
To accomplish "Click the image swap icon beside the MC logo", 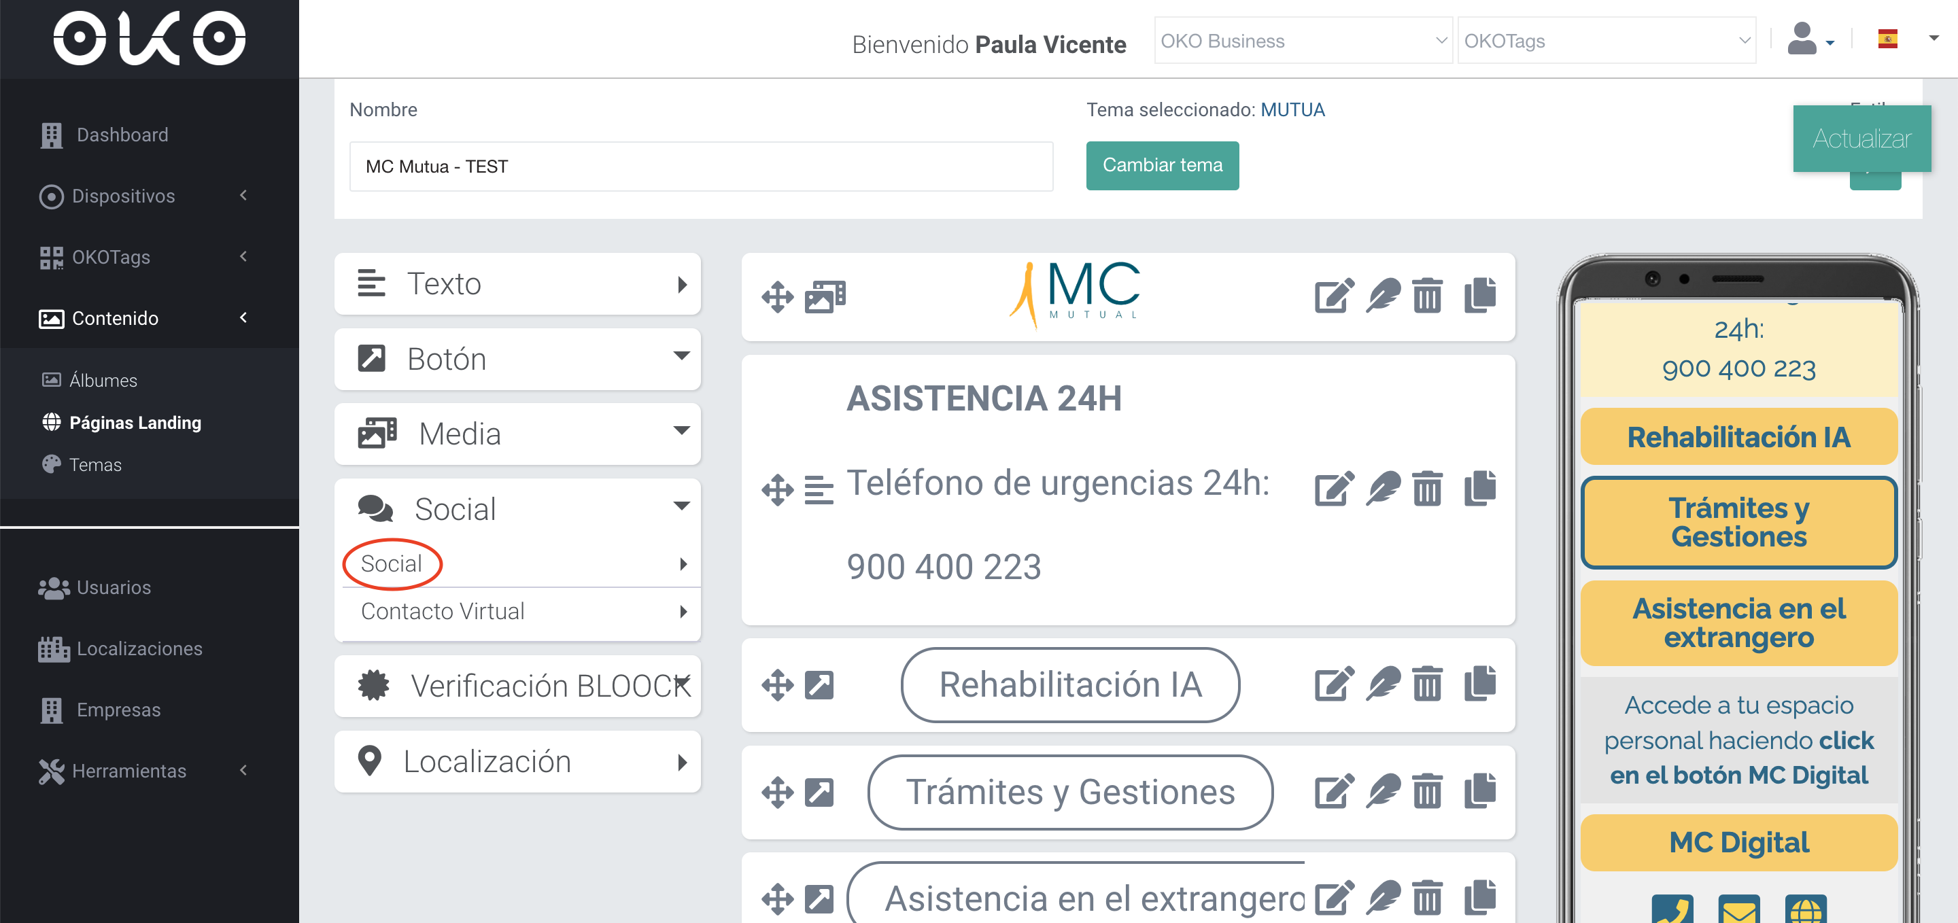I will [x=825, y=296].
